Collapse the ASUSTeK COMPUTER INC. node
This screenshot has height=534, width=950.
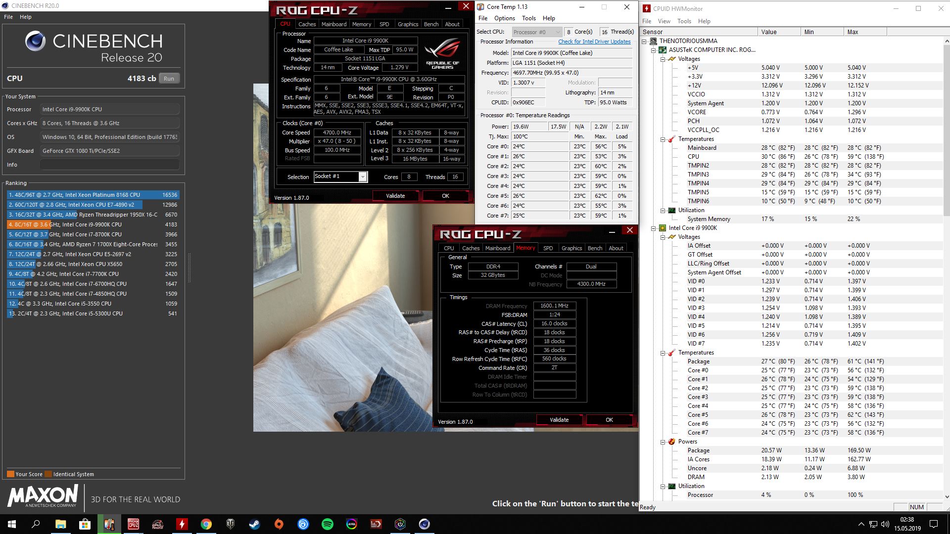click(654, 50)
